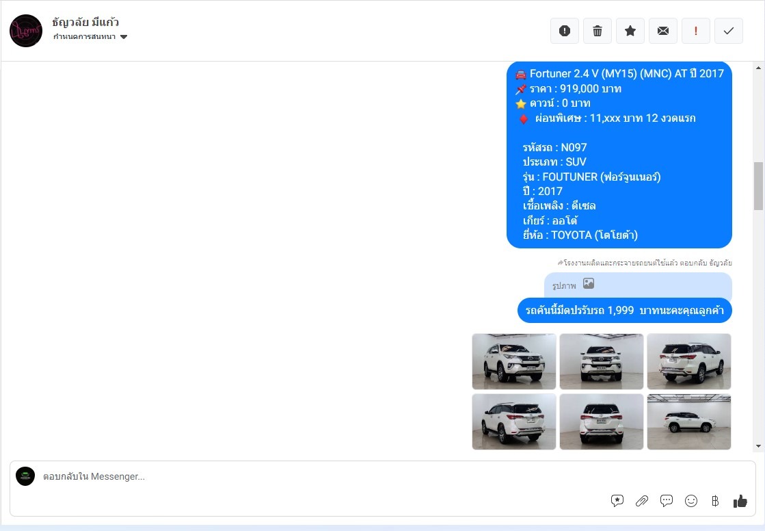
Task: Open กำหนดการสนทนา dropdown
Action: pos(90,37)
